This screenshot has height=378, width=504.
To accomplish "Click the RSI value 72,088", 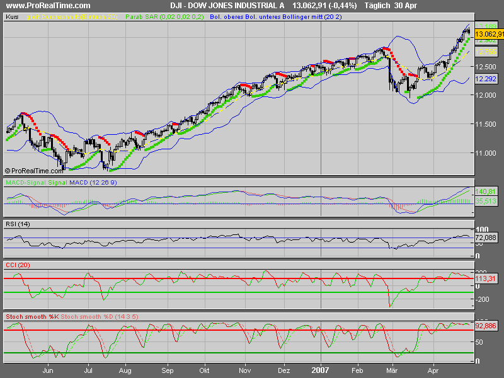I will [x=486, y=238].
